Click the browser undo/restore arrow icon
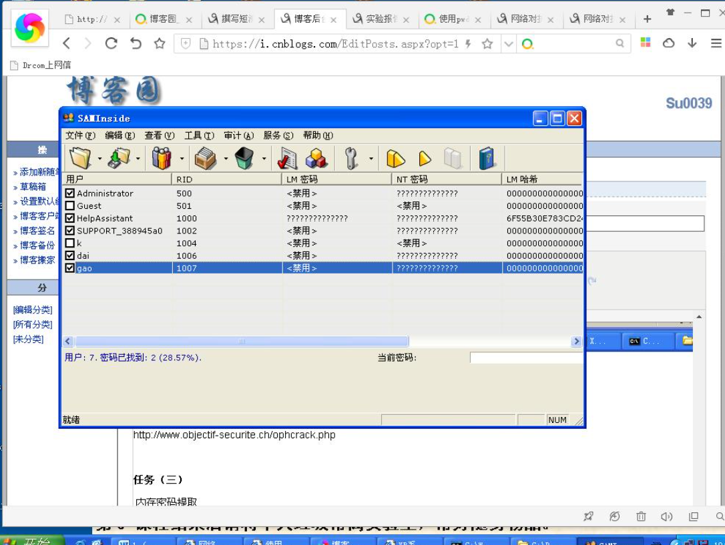This screenshot has height=545, width=725. coord(136,43)
